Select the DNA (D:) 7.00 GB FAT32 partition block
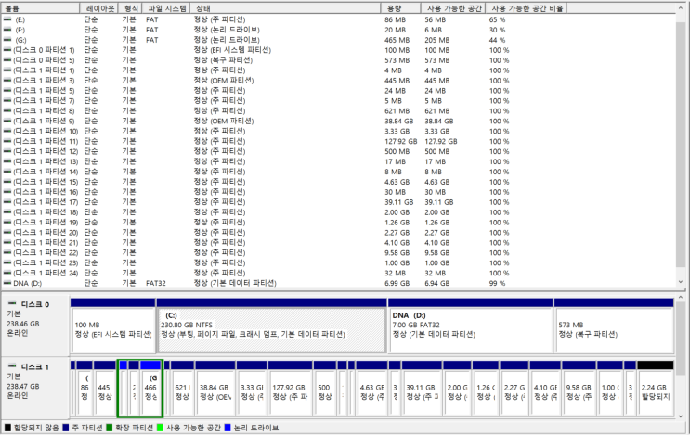Viewport: 690px width, 435px height. click(471, 326)
